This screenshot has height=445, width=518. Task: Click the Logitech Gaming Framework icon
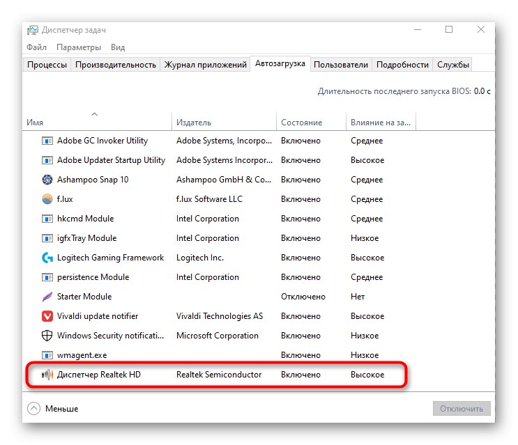pos(47,258)
